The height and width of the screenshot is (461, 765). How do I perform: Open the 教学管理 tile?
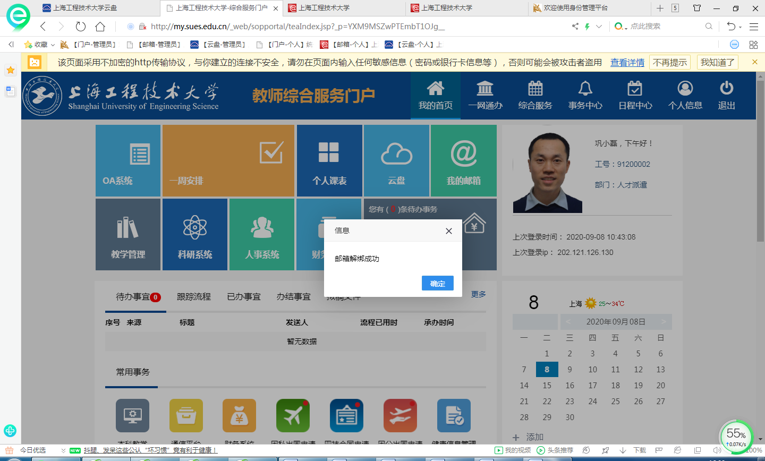point(128,234)
